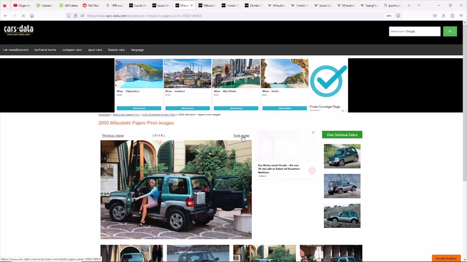Screen dimensions: 467x262
Task: Open Zakynthos beach ad image
Action: click(x=139, y=74)
